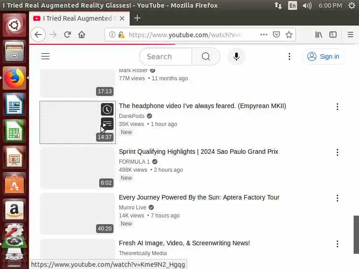Bookmark this page with the star
Screen dimensions: 359x269
[289, 35]
